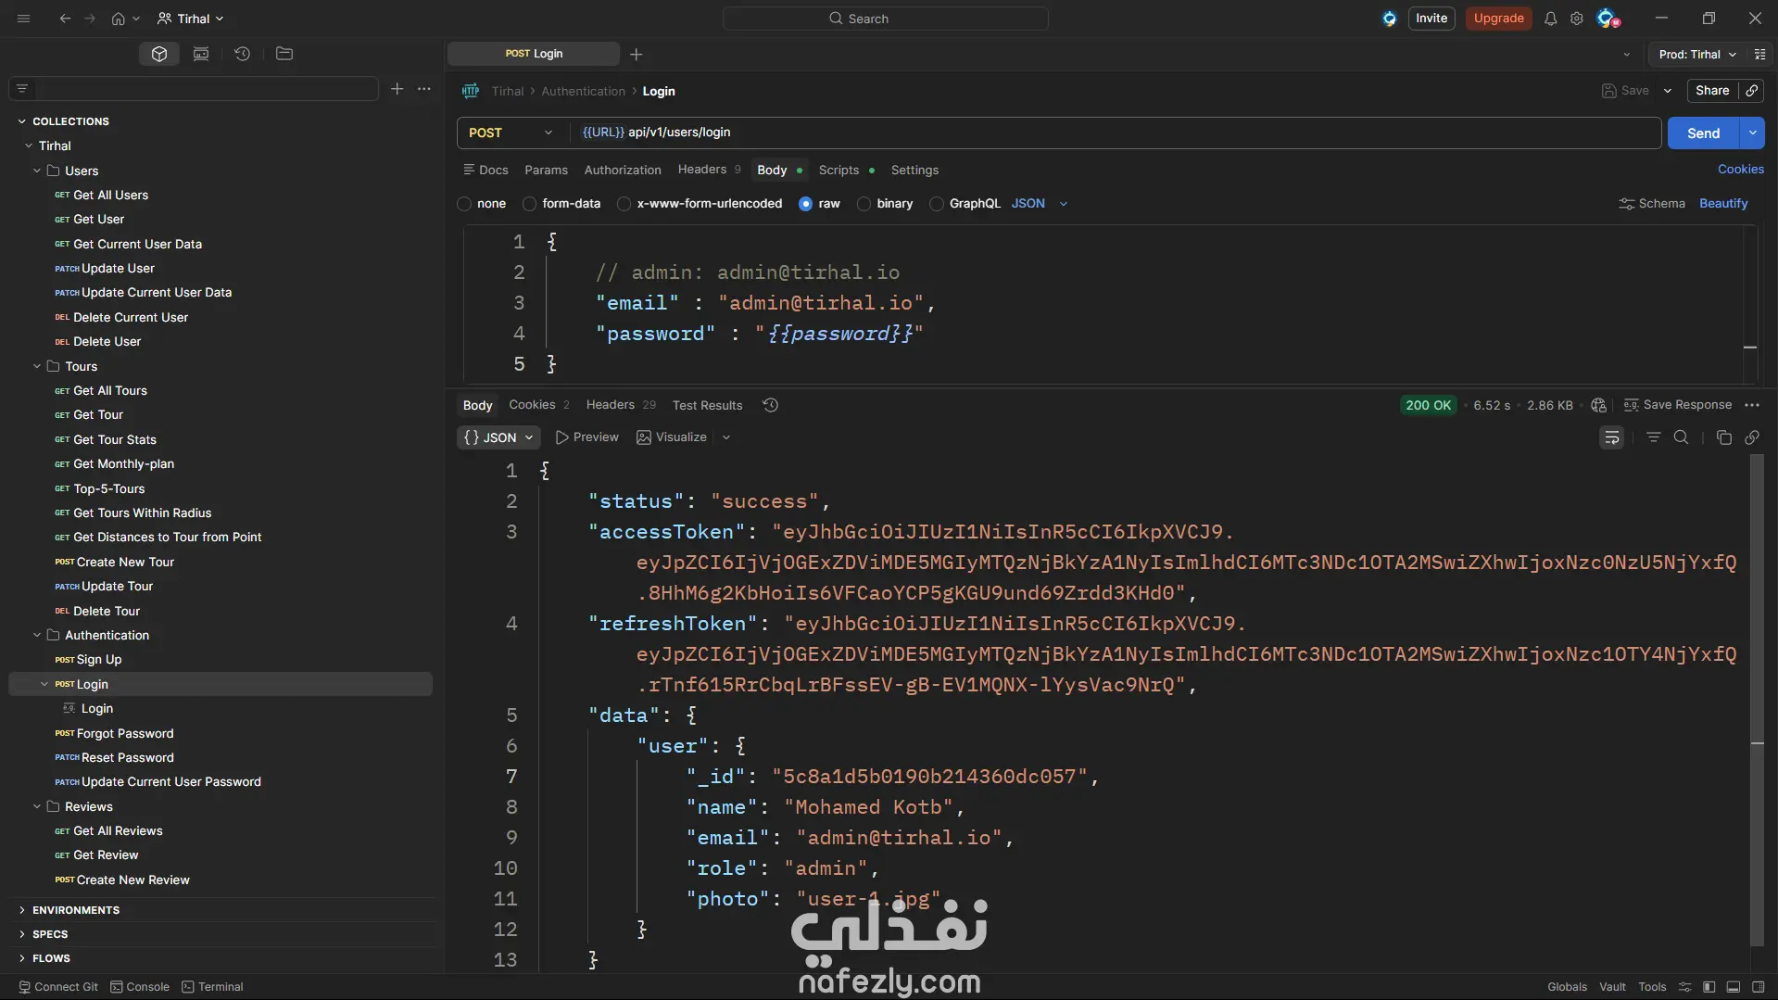Open the Environments sidebar icon
This screenshot has width=1778, height=1000.
(x=201, y=54)
